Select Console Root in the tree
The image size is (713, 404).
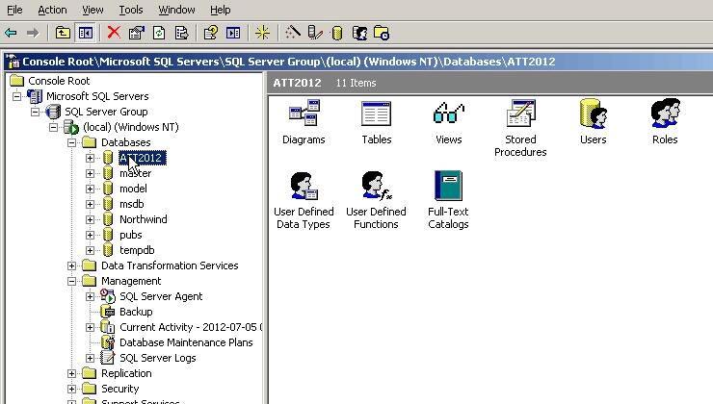(59, 81)
